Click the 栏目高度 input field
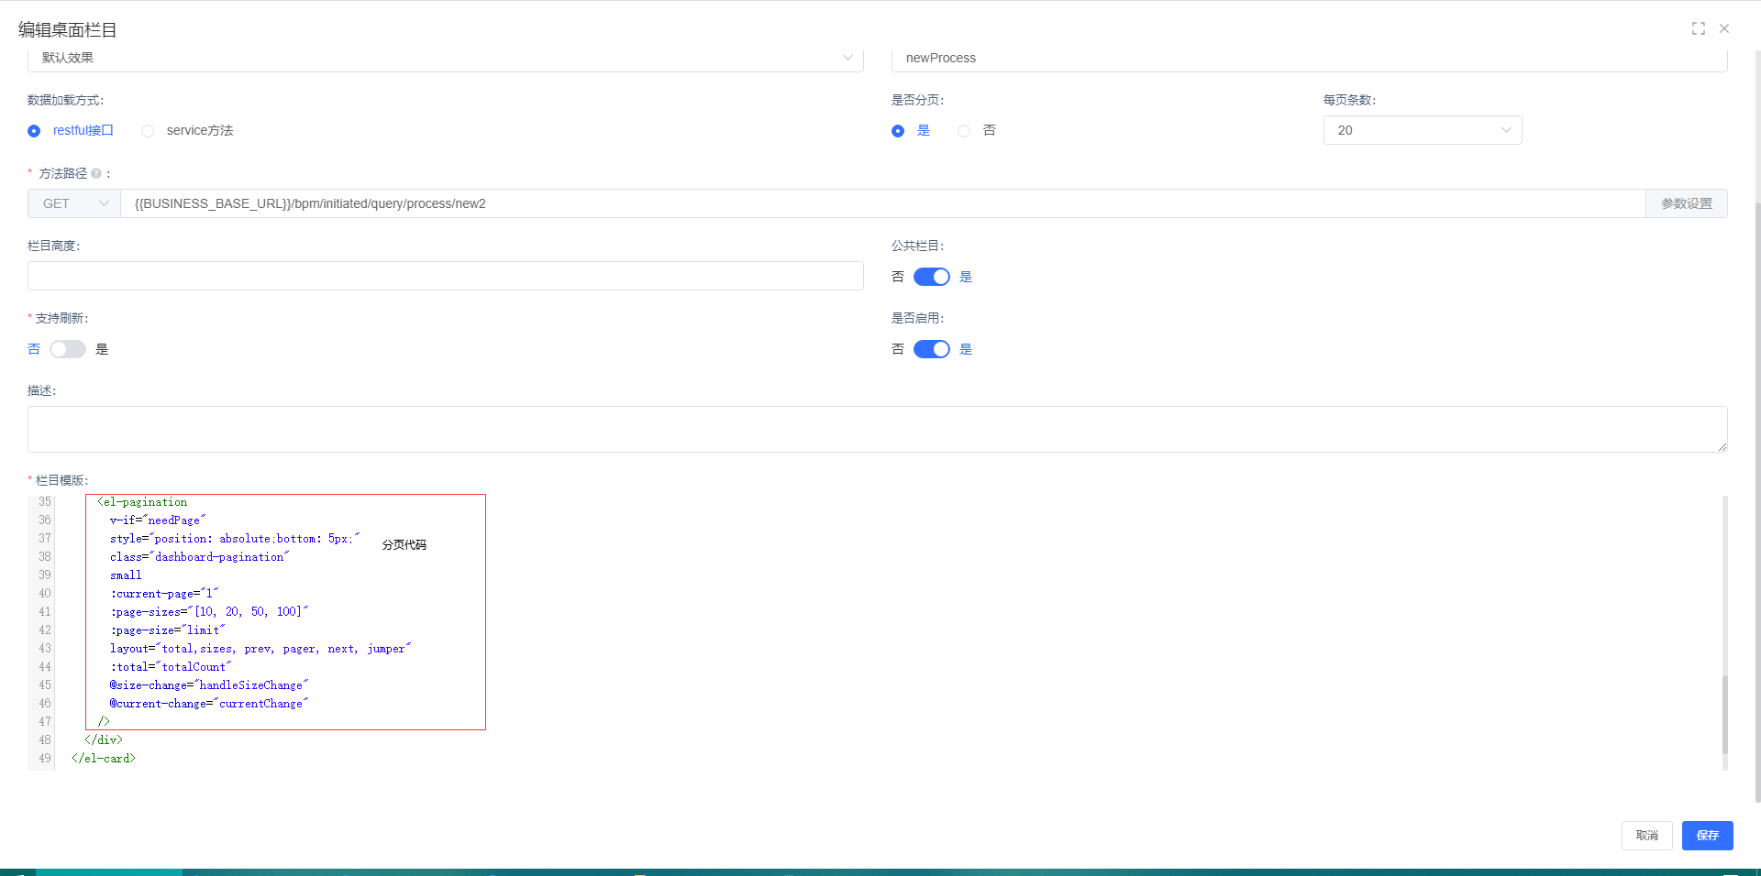The width and height of the screenshot is (1761, 876). coord(445,276)
